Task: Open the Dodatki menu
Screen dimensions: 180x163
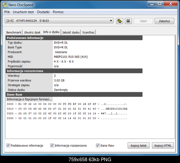Action: 43,12
